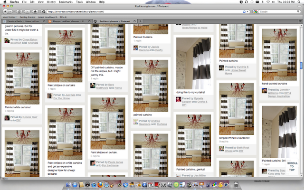Open the 'Striped PAINTED curtains!!' pin image
304x190 pixels.
237,109
